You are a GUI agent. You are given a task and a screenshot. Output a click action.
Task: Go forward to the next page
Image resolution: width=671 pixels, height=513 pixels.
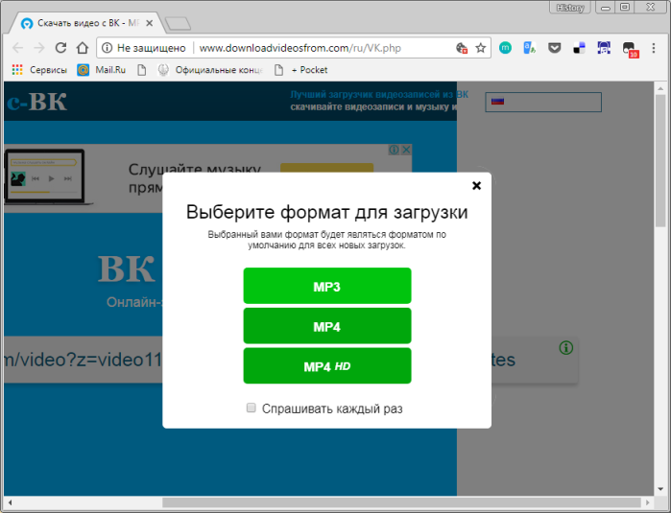39,48
